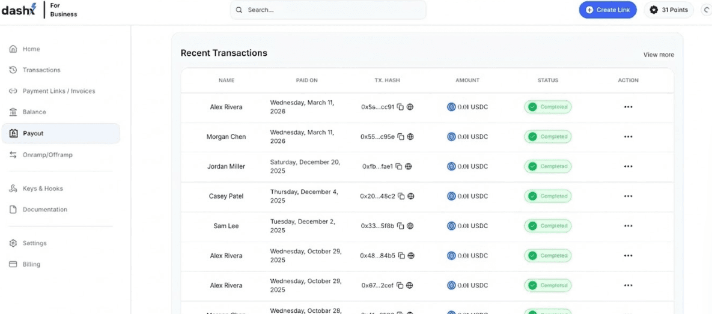Copy tx hash 0x5e...cc91 for Alex Rivera
The height and width of the screenshot is (314, 712).
(x=400, y=107)
